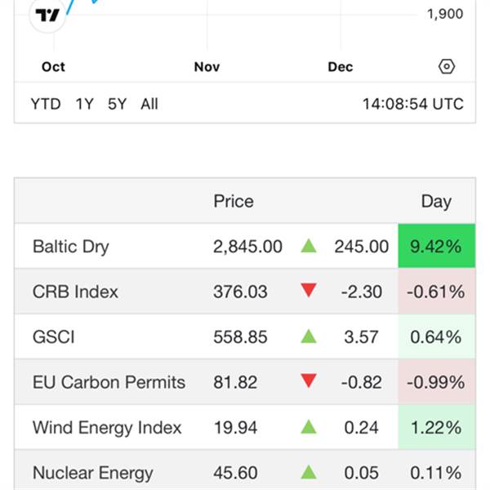The height and width of the screenshot is (490, 490).
Task: Click Nuclear Energy green up arrow
Action: (x=309, y=472)
